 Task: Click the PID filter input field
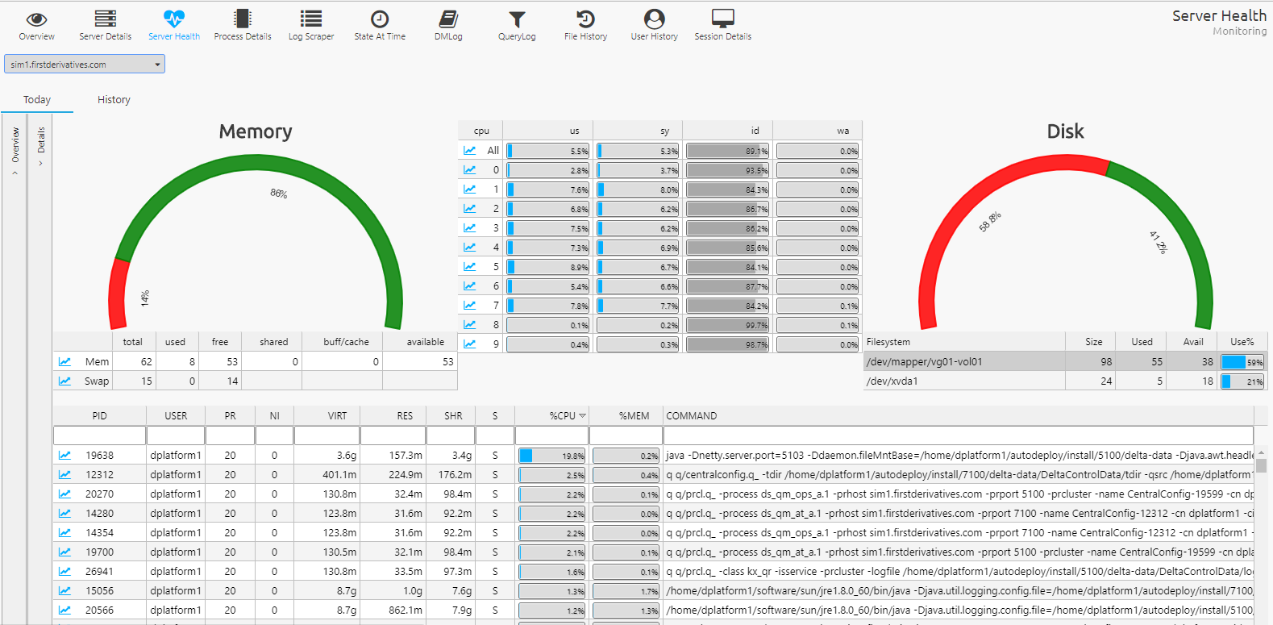coord(99,435)
